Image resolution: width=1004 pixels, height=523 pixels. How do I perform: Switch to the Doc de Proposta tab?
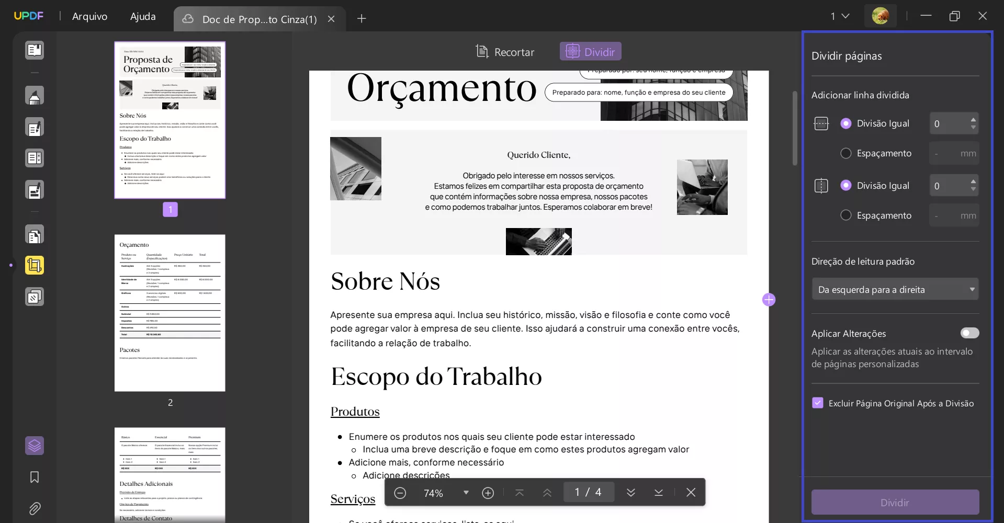251,19
